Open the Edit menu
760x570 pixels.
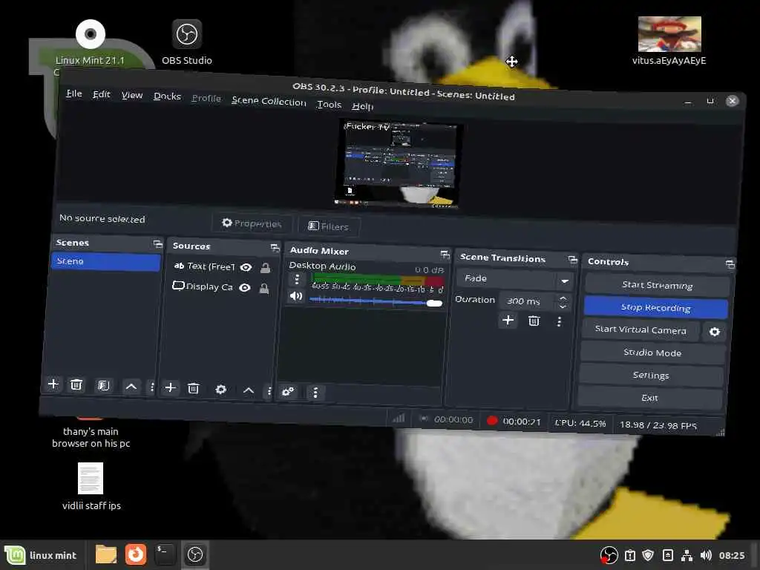pyautogui.click(x=102, y=94)
